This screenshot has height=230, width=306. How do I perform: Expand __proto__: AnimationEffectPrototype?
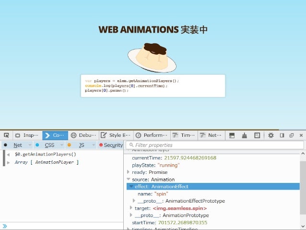[134, 201]
